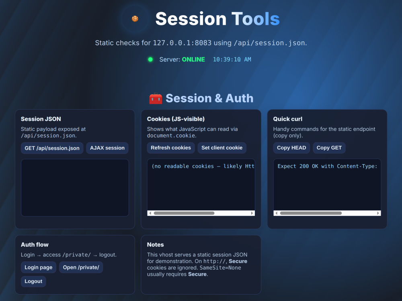The height and width of the screenshot is (301, 402).
Task: Click the '(no readable cookies' message
Action: (203, 166)
